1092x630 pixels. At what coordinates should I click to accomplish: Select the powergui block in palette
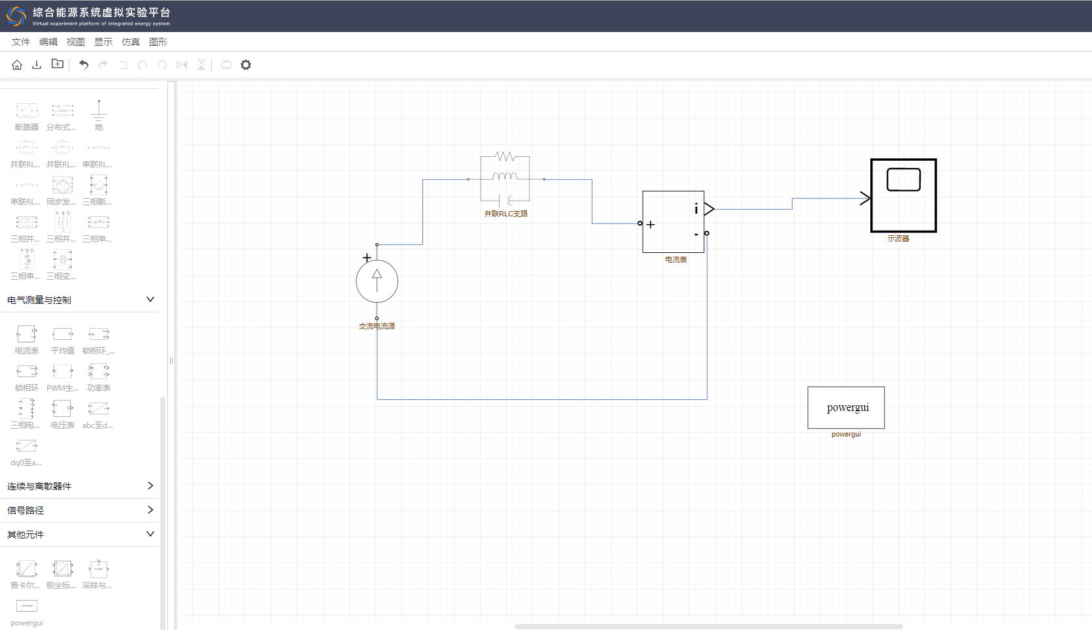tap(27, 612)
